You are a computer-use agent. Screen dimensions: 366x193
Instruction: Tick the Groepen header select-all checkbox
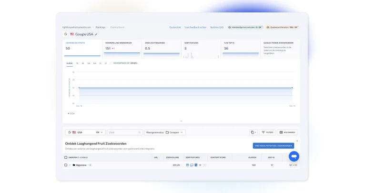click(66, 157)
